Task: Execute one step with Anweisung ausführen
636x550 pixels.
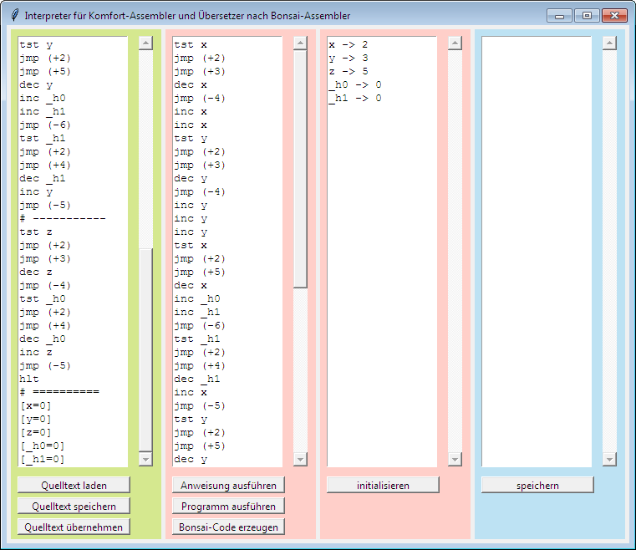Action: coord(228,485)
